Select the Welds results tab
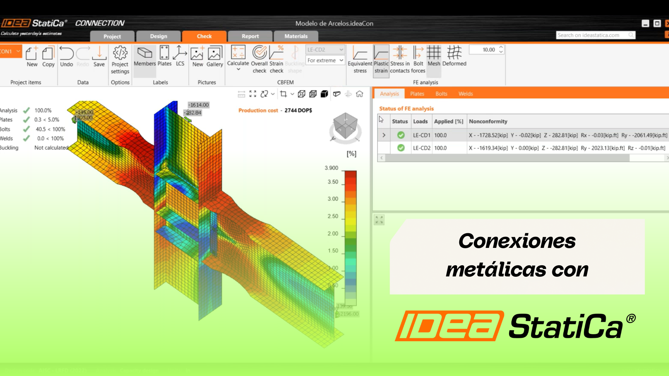This screenshot has height=376, width=669. pyautogui.click(x=466, y=94)
